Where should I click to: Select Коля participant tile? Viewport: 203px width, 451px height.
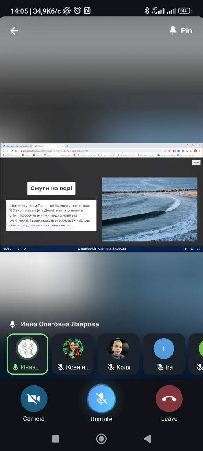point(118,354)
